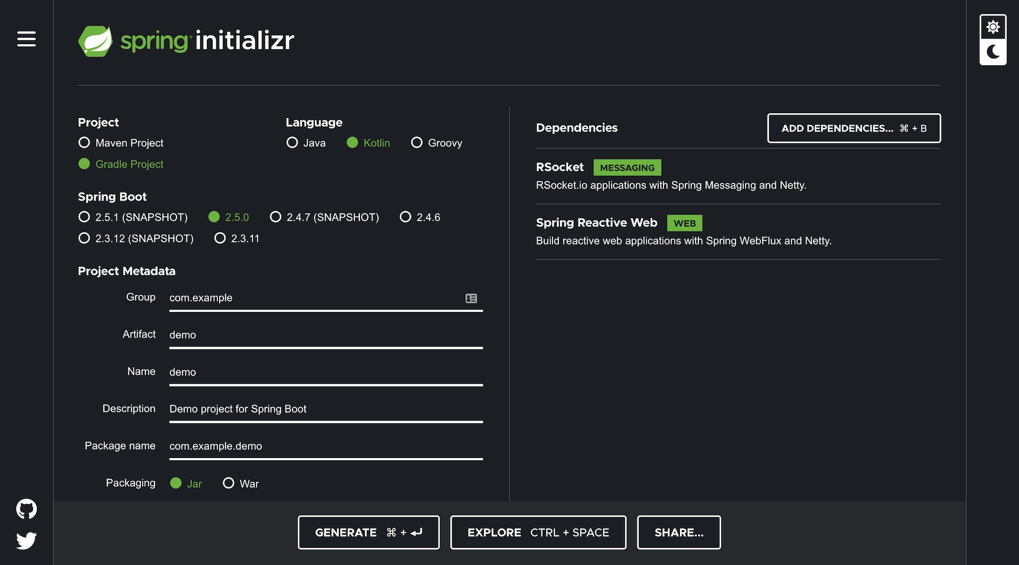
Task: Click the WEB tag badge
Action: [684, 223]
